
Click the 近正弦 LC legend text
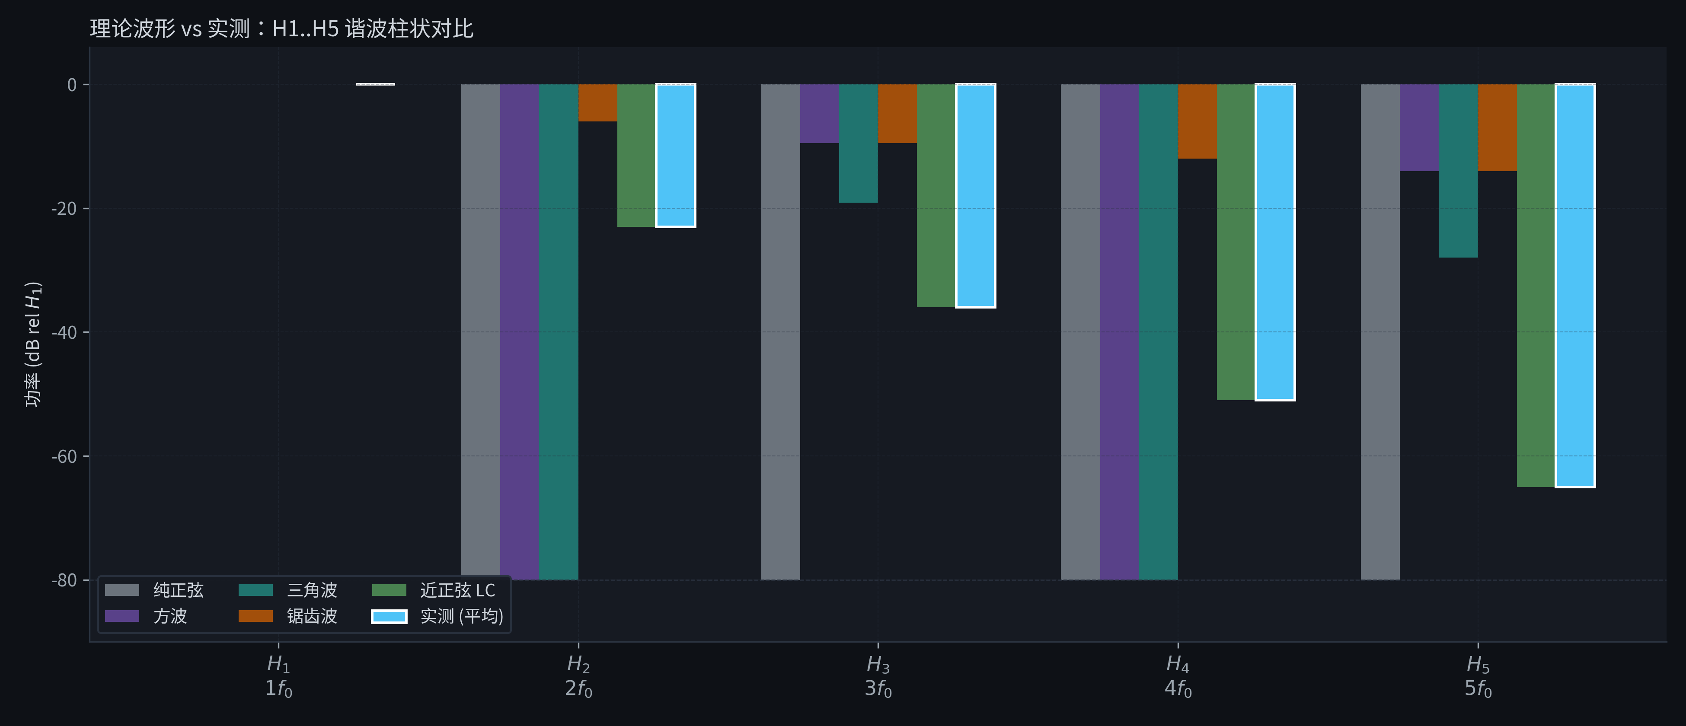457,590
